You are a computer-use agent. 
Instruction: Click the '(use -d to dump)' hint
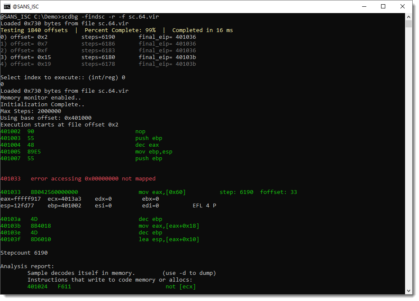click(x=189, y=273)
